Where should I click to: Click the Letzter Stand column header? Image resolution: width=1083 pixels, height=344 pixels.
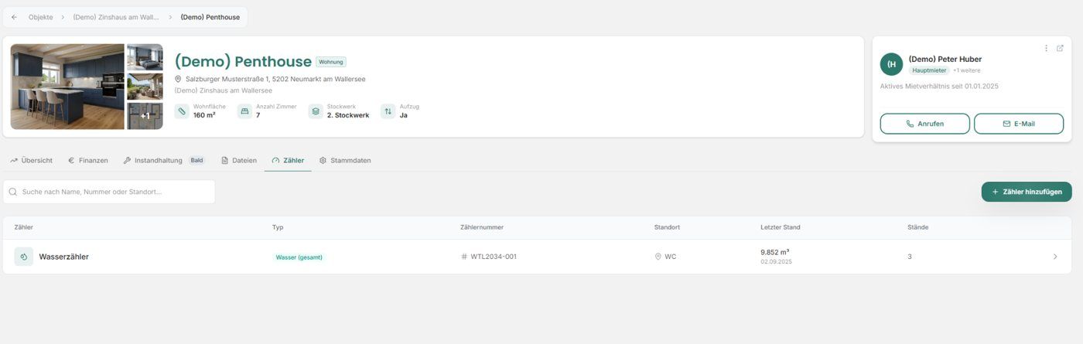(781, 227)
